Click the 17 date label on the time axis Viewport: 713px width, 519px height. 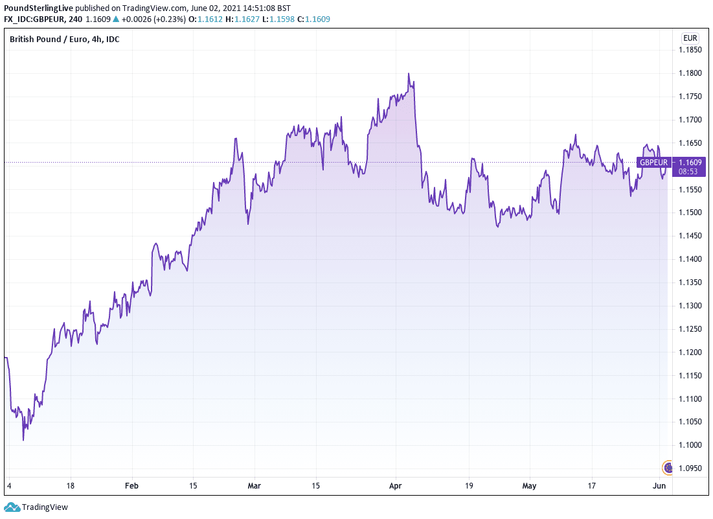(x=591, y=486)
